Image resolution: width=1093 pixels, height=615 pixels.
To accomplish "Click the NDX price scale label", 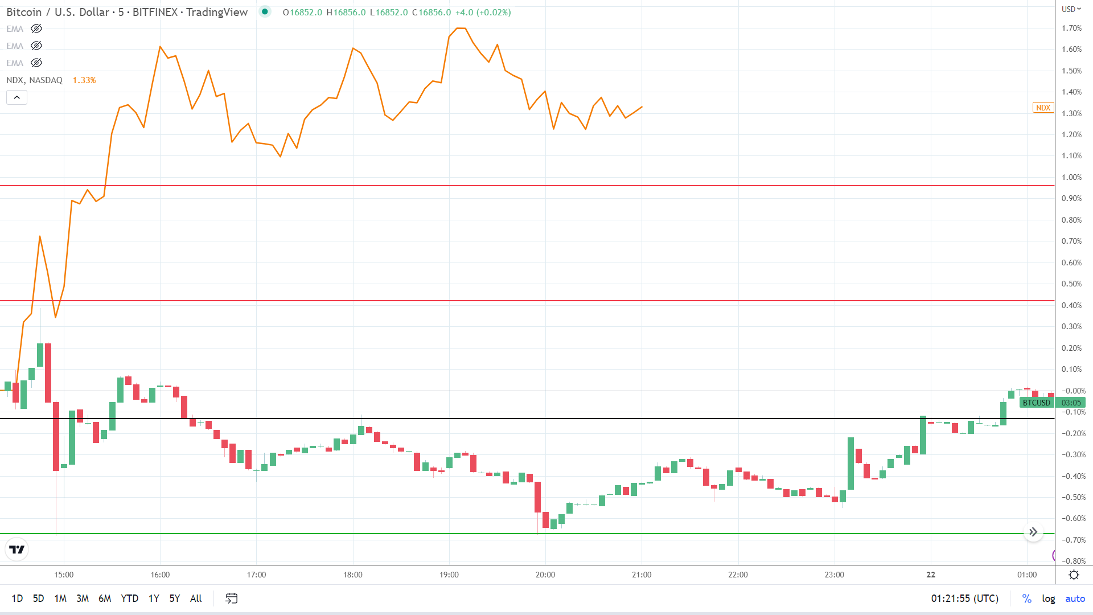I will tap(1043, 108).
